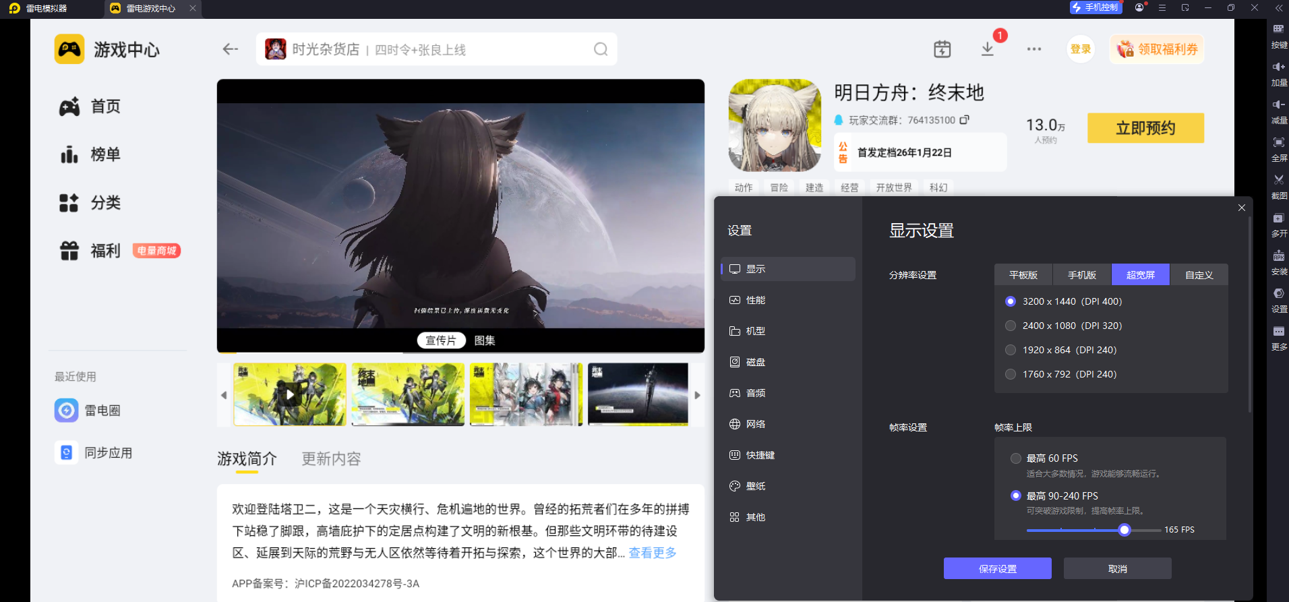This screenshot has width=1289, height=602.
Task: Copy player group number icon
Action: 965,120
